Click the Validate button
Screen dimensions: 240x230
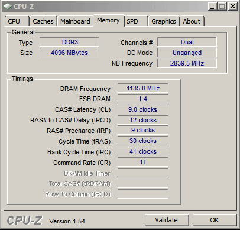click(167, 220)
